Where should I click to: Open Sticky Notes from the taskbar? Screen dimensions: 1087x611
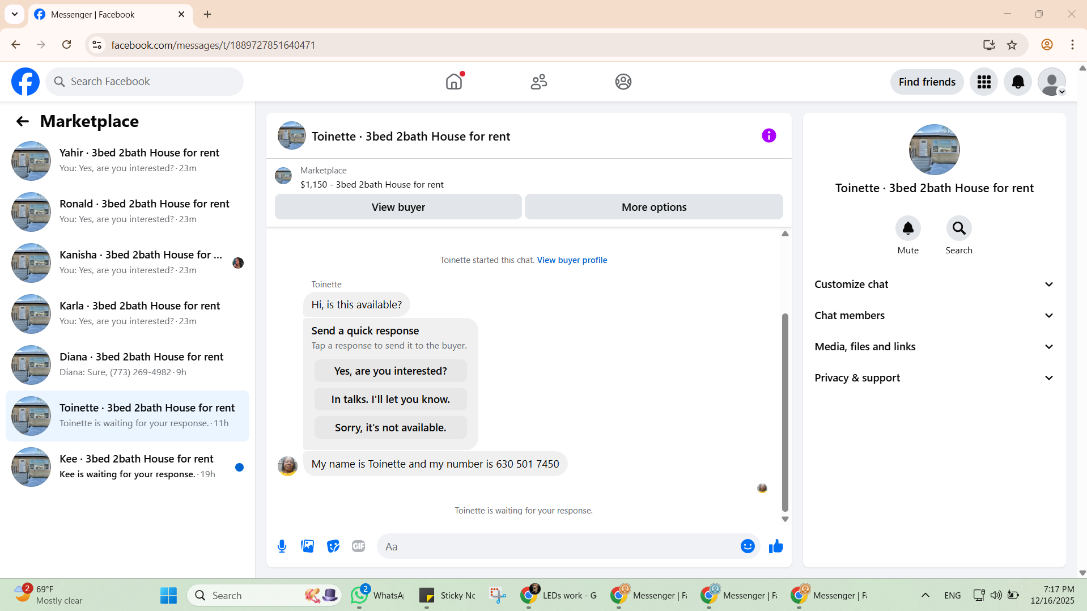pos(448,596)
